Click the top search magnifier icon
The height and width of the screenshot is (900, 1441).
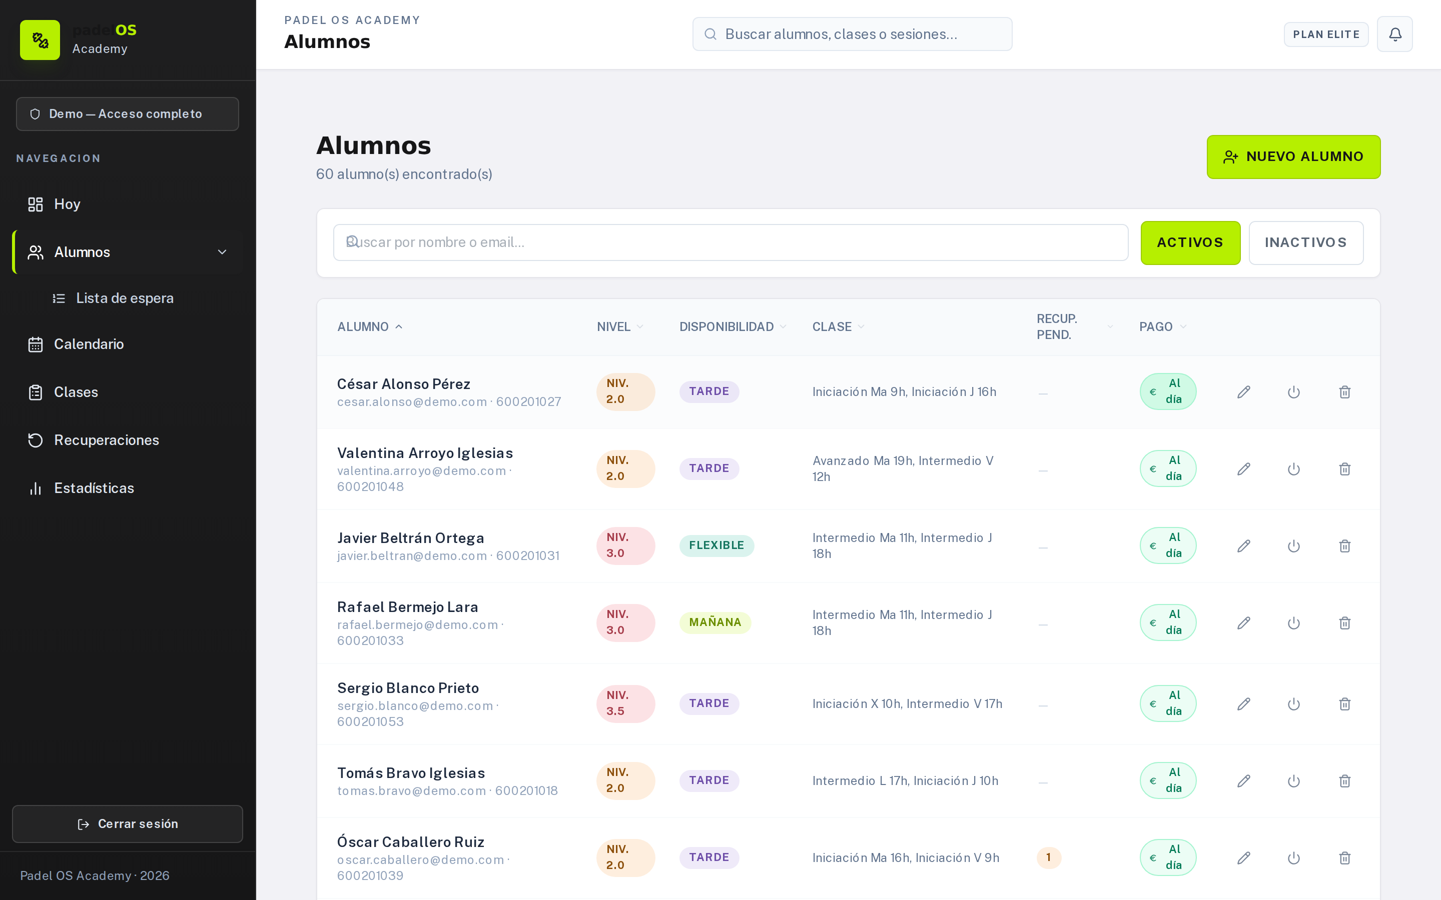click(x=710, y=34)
